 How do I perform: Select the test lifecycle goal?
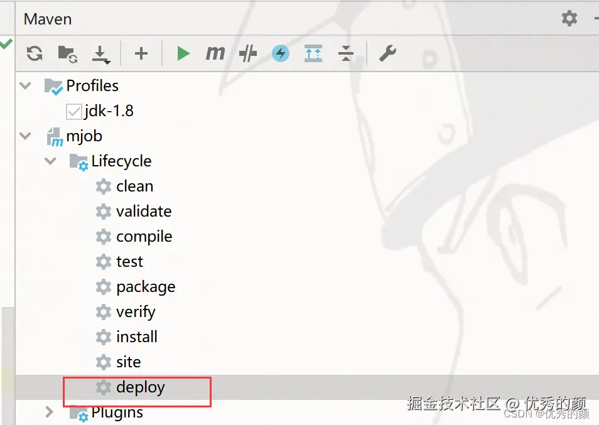click(x=129, y=262)
